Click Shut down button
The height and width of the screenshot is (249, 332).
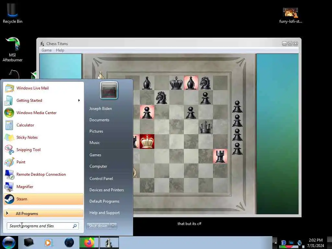[98, 226]
